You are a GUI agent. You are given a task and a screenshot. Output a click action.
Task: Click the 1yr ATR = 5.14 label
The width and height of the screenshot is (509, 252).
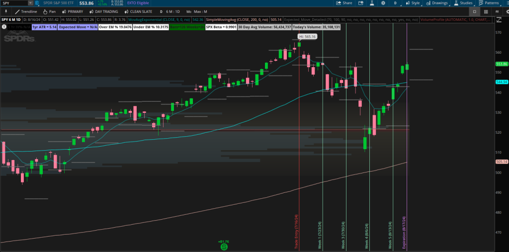(44, 27)
